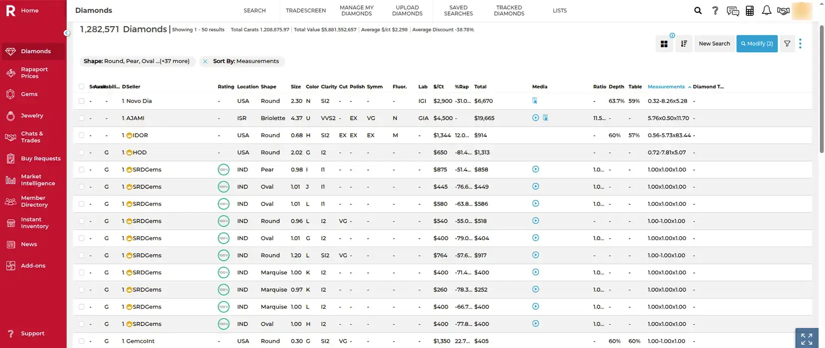Open the LISTS tab
Image resolution: width=825 pixels, height=348 pixels.
(560, 10)
